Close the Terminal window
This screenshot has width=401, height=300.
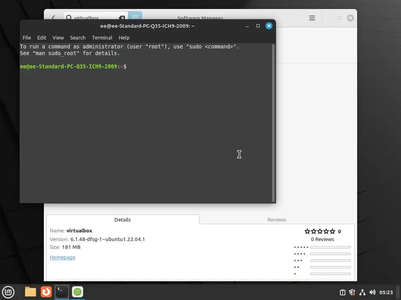269,26
